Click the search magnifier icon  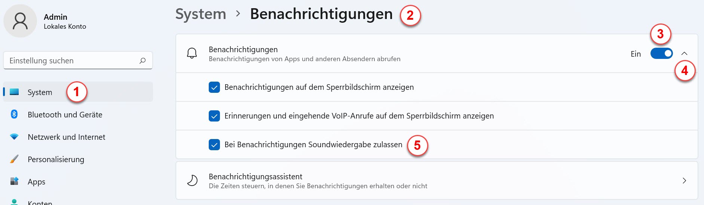pyautogui.click(x=143, y=60)
